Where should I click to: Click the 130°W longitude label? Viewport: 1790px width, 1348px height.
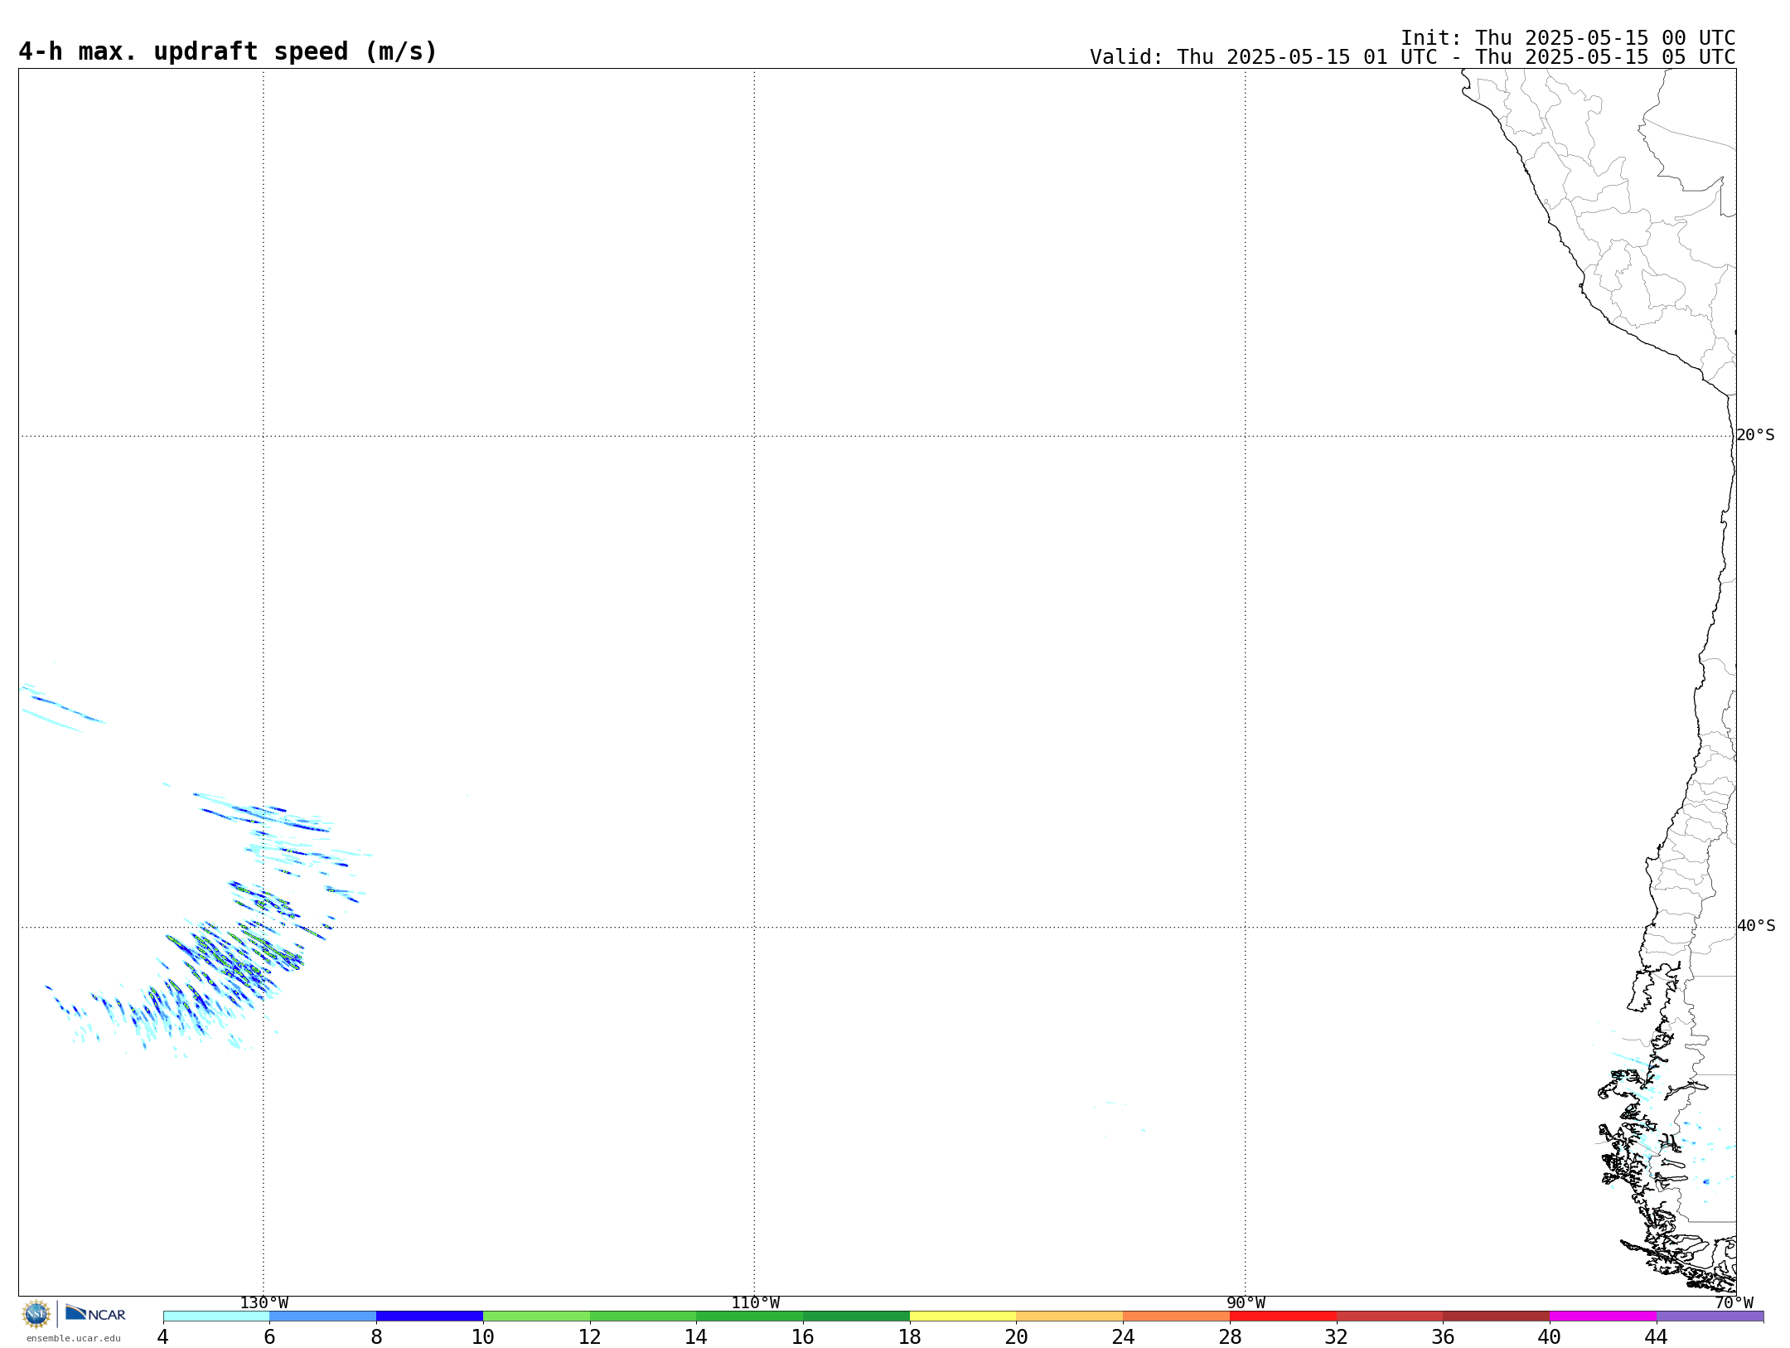coord(264,1303)
